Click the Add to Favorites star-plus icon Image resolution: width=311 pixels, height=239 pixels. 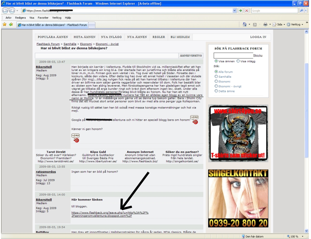coord(11,24)
